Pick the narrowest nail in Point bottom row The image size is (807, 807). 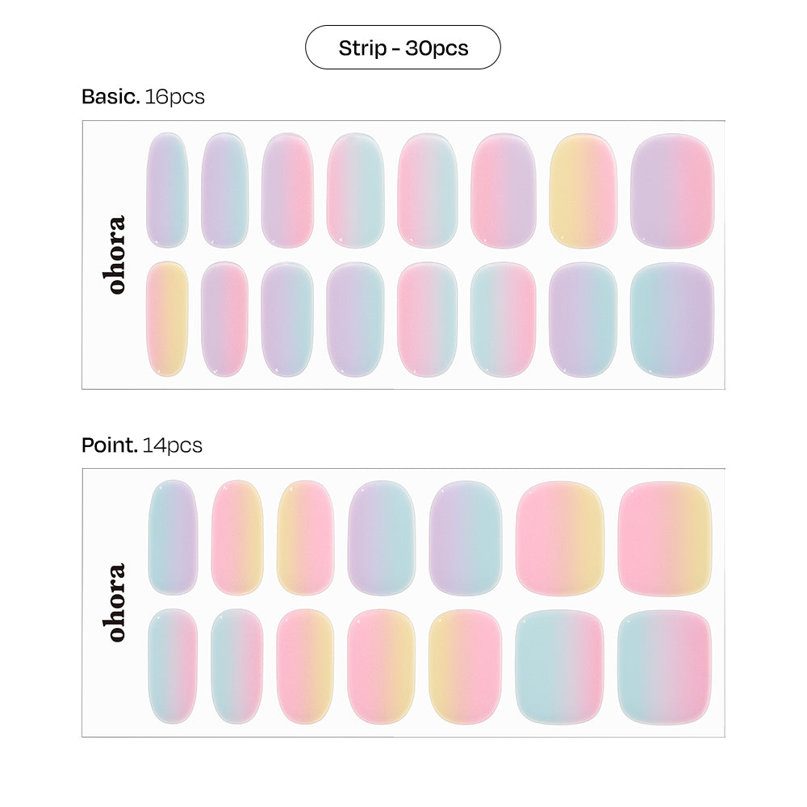[173, 667]
